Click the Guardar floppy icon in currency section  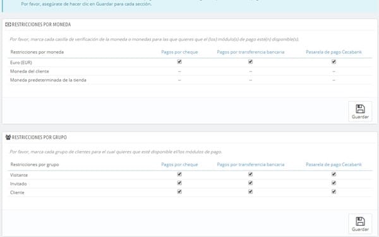[360, 109]
